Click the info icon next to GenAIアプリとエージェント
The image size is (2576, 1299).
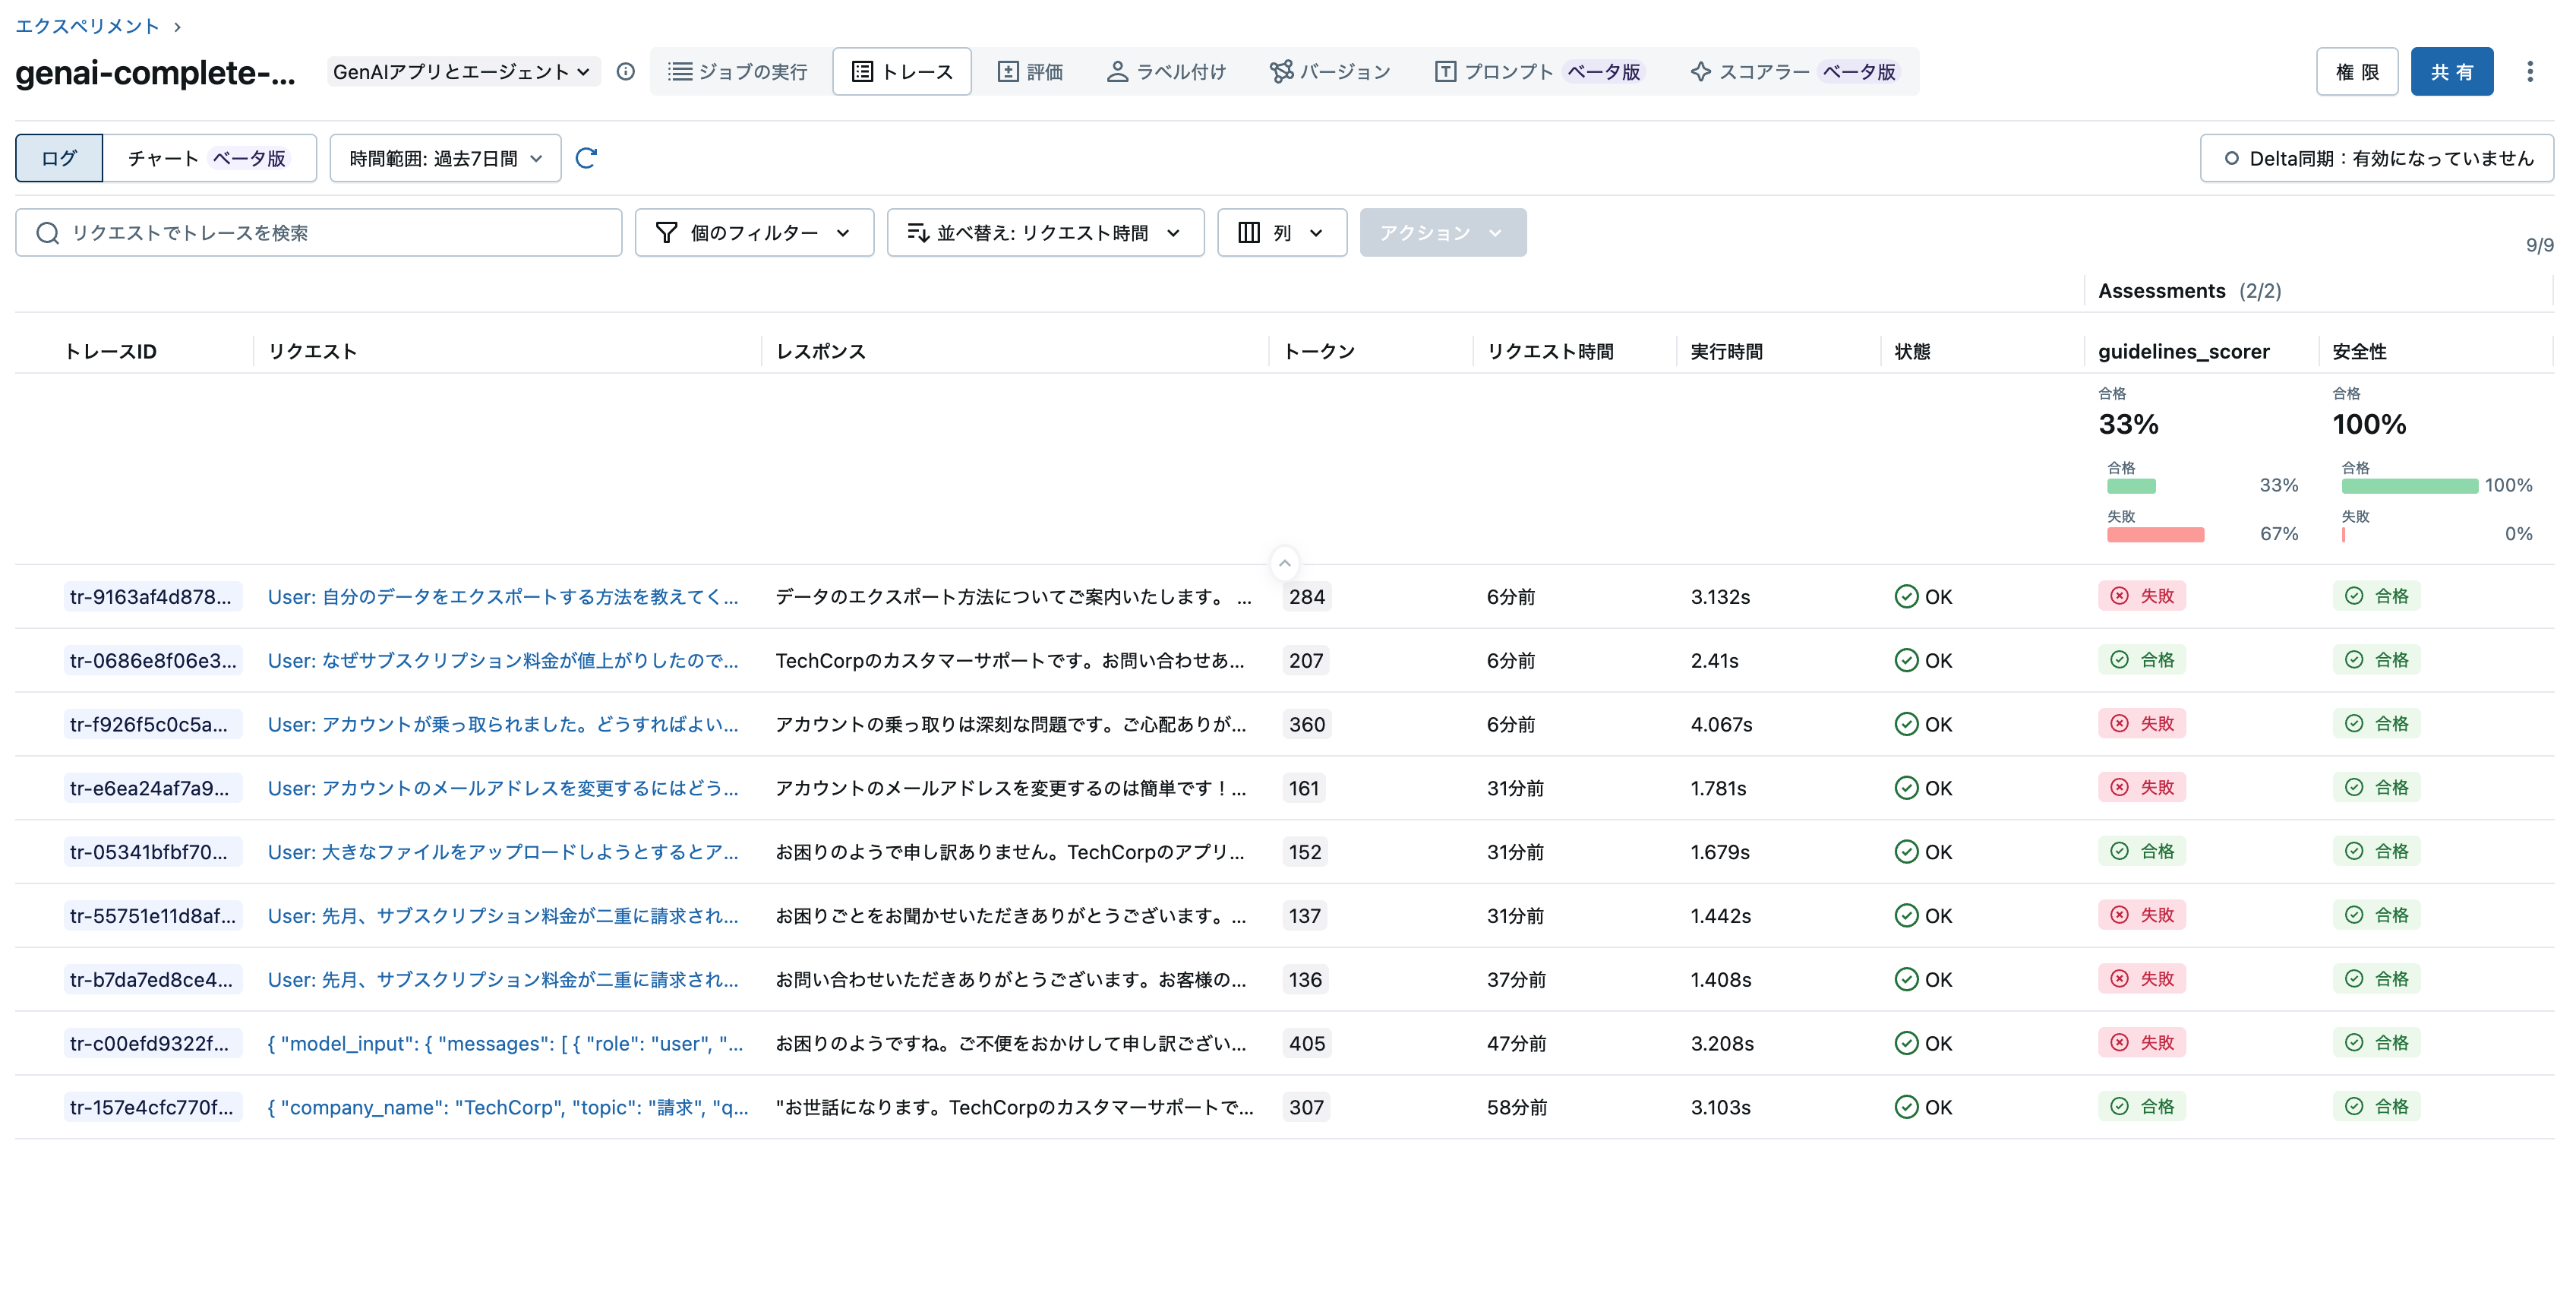[625, 71]
